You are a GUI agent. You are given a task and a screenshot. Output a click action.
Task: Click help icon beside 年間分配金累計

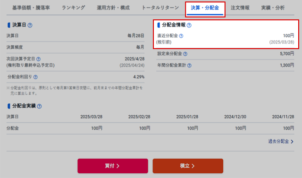click(x=189, y=66)
